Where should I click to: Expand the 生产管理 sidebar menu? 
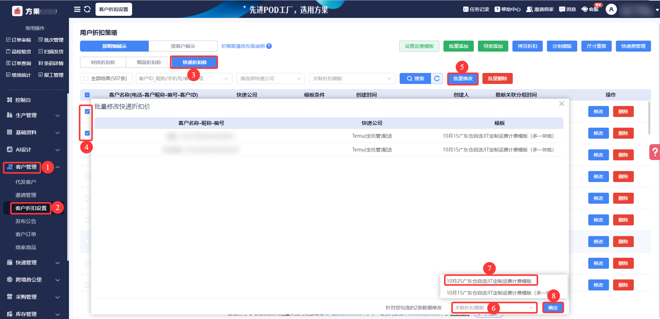(x=33, y=115)
